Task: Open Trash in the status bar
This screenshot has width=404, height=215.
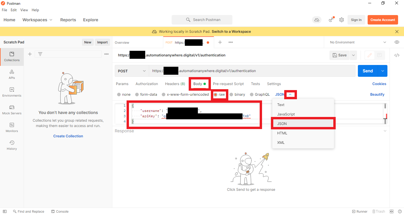Action: (379, 211)
